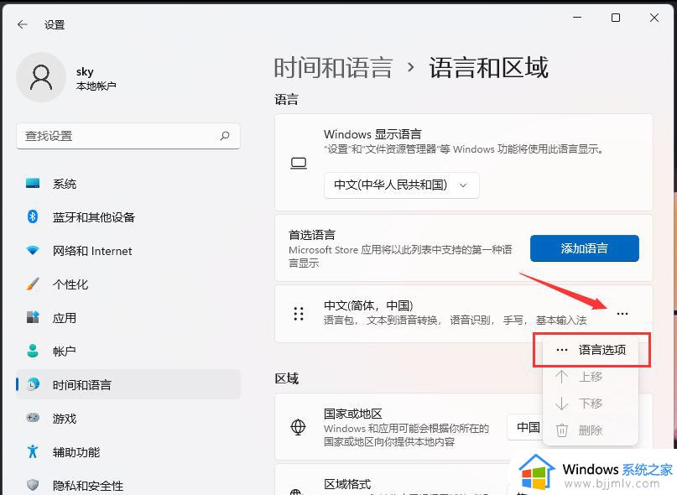Open 游戏 in the sidebar

128,418
